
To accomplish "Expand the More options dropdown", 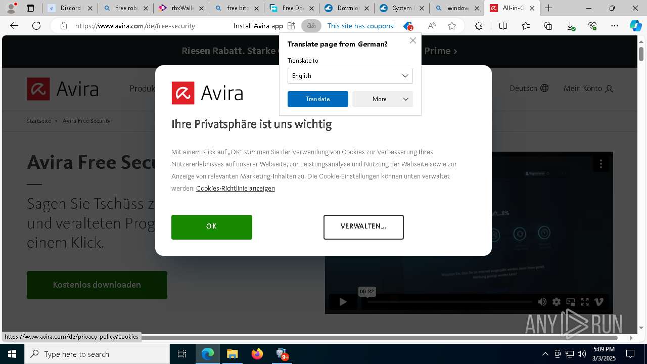I will (383, 99).
